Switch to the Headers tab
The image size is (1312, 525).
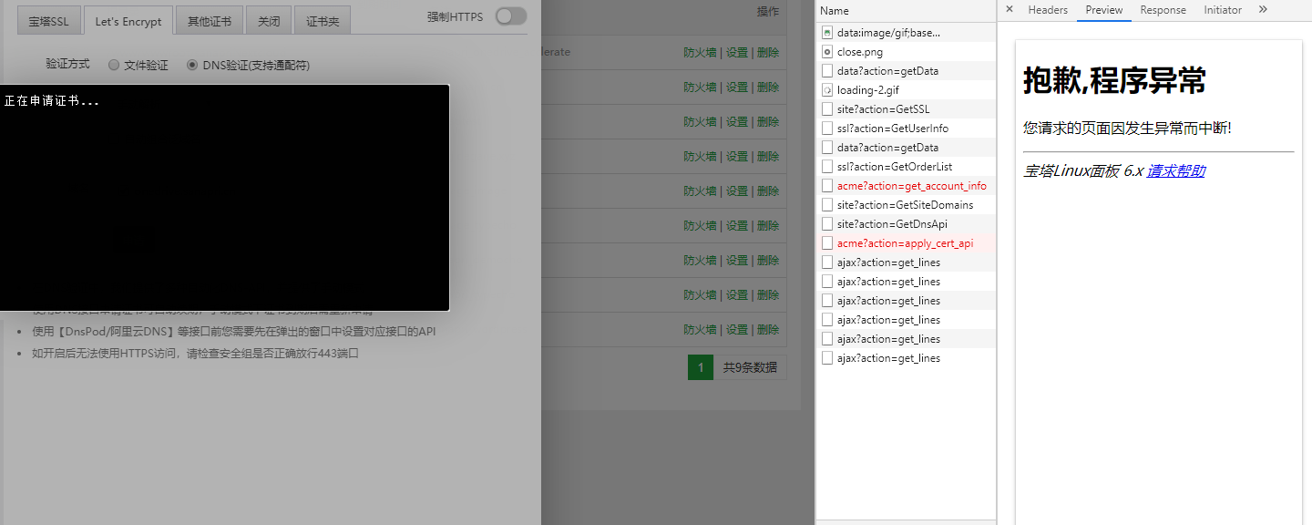click(x=1048, y=10)
